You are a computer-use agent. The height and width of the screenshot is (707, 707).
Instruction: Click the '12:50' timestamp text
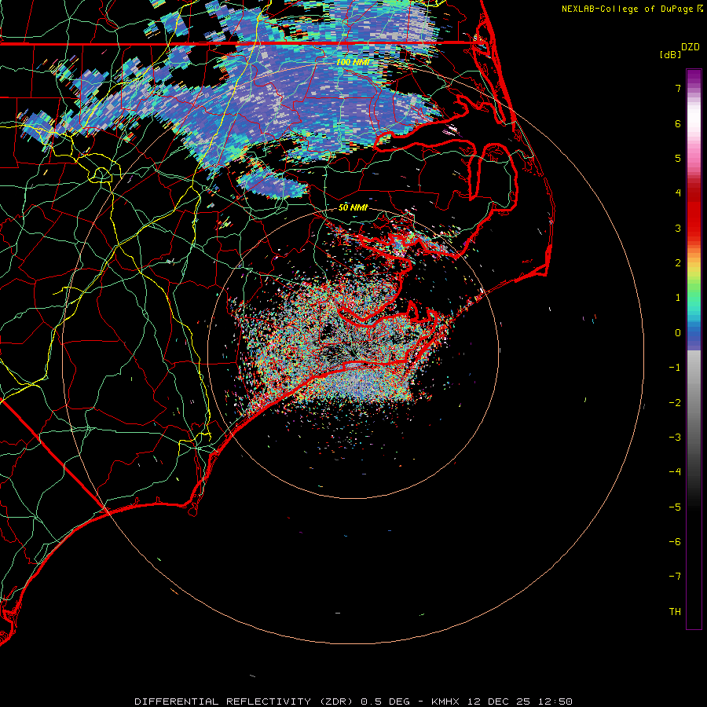(x=555, y=702)
